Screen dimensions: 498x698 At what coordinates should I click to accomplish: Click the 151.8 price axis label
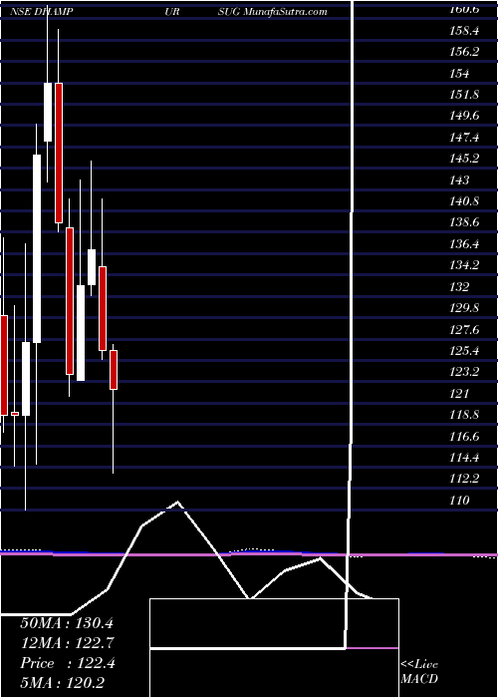[464, 95]
